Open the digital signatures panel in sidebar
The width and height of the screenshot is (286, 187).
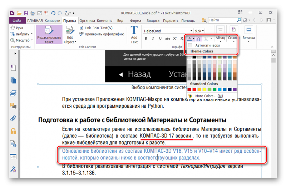pos(13,170)
